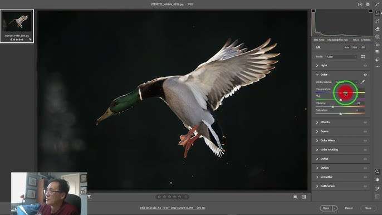
Task: Expand the Curve panel
Action: coord(317,131)
